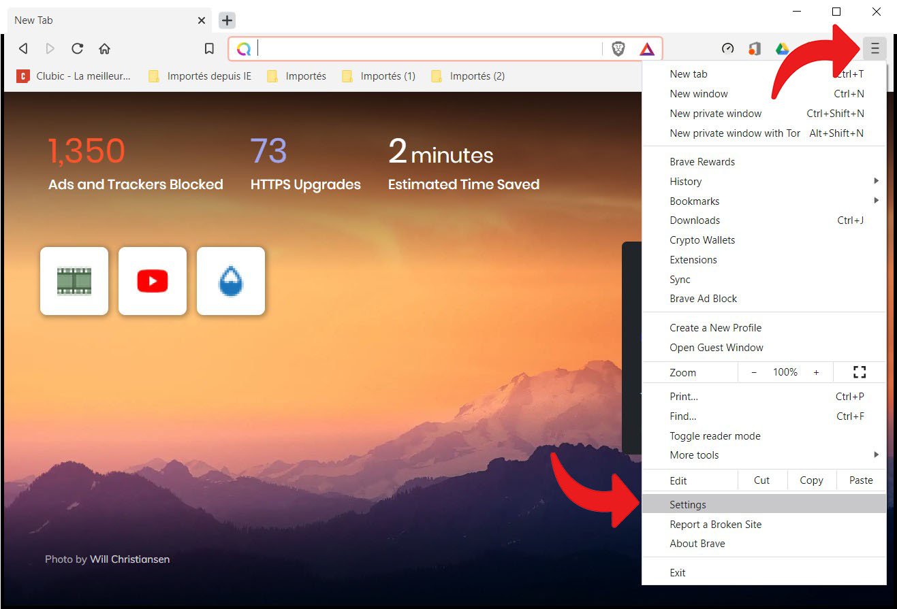897x609 pixels.
Task: Click the bookmark page icon
Action: coord(210,49)
